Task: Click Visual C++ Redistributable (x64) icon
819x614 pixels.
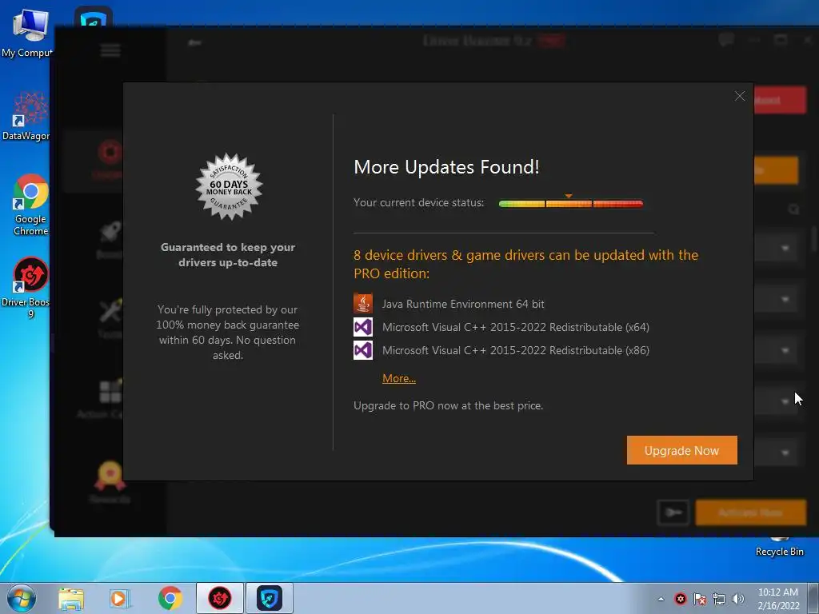Action: click(363, 327)
